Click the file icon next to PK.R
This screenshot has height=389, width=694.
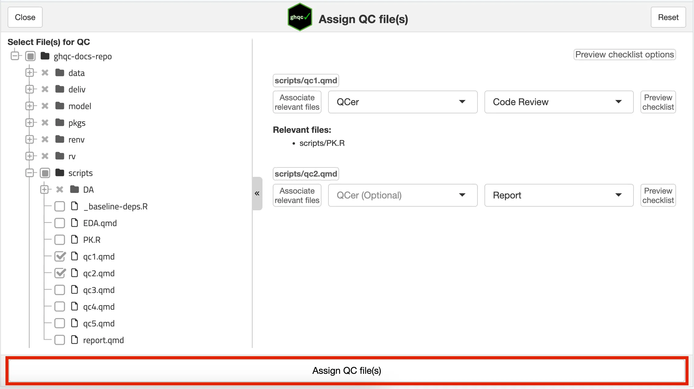75,239
